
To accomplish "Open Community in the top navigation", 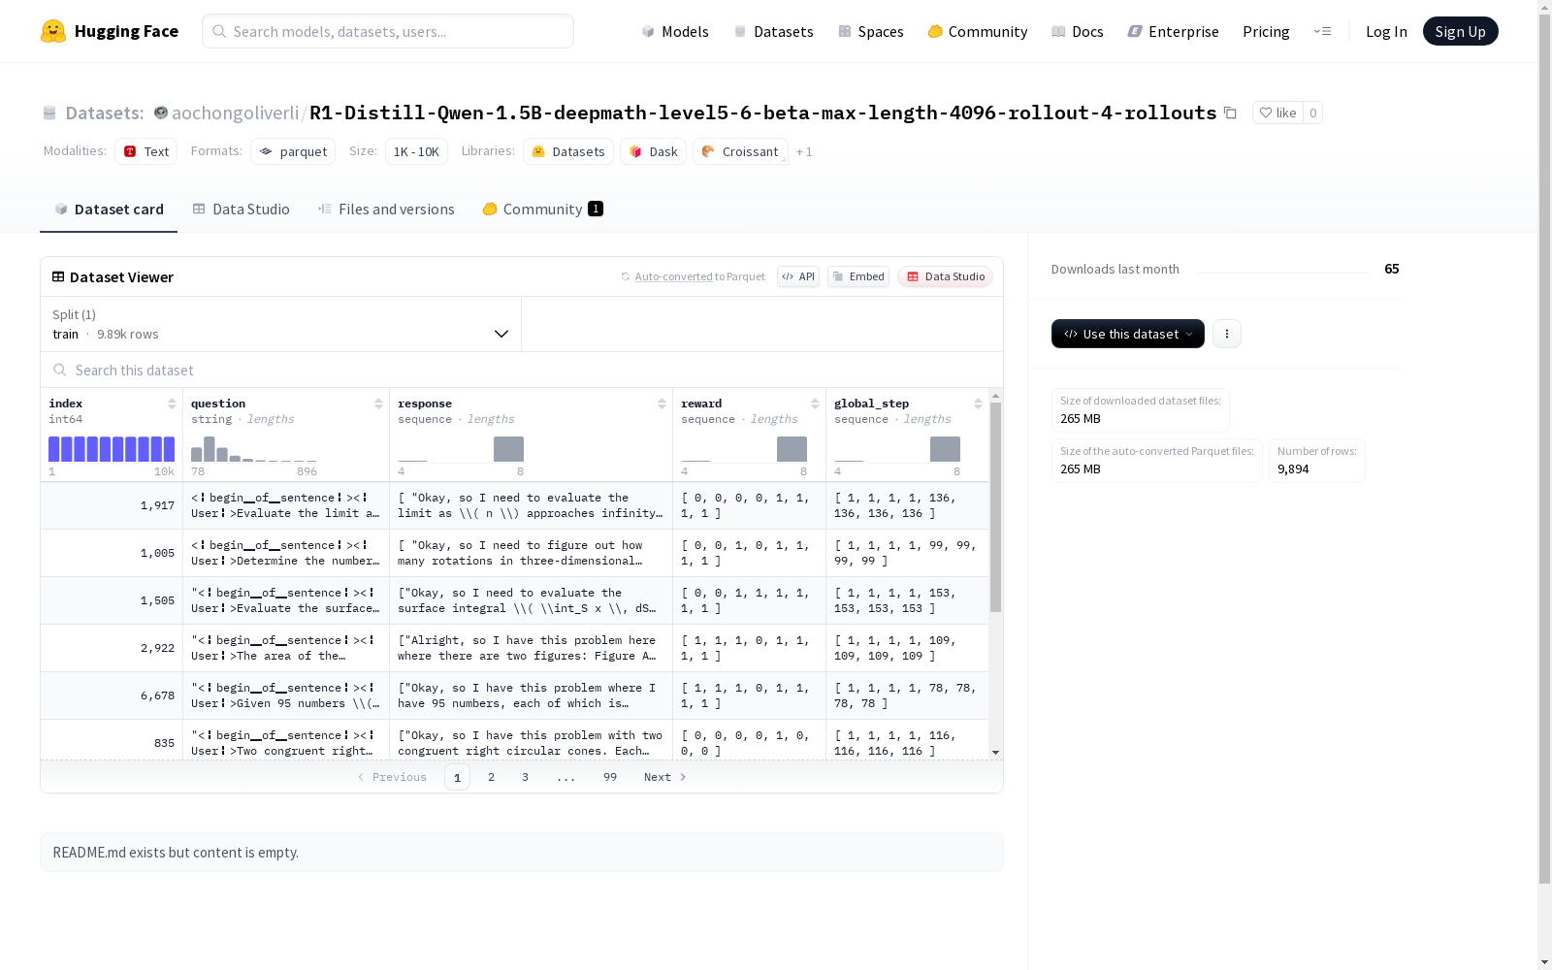I will [x=978, y=31].
